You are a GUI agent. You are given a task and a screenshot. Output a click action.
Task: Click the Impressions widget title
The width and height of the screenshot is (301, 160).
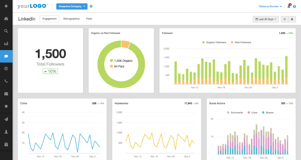coord(121,103)
